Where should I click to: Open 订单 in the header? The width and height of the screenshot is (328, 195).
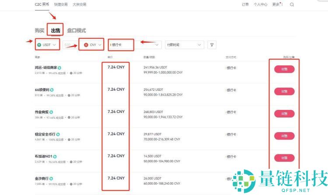coord(245,4)
